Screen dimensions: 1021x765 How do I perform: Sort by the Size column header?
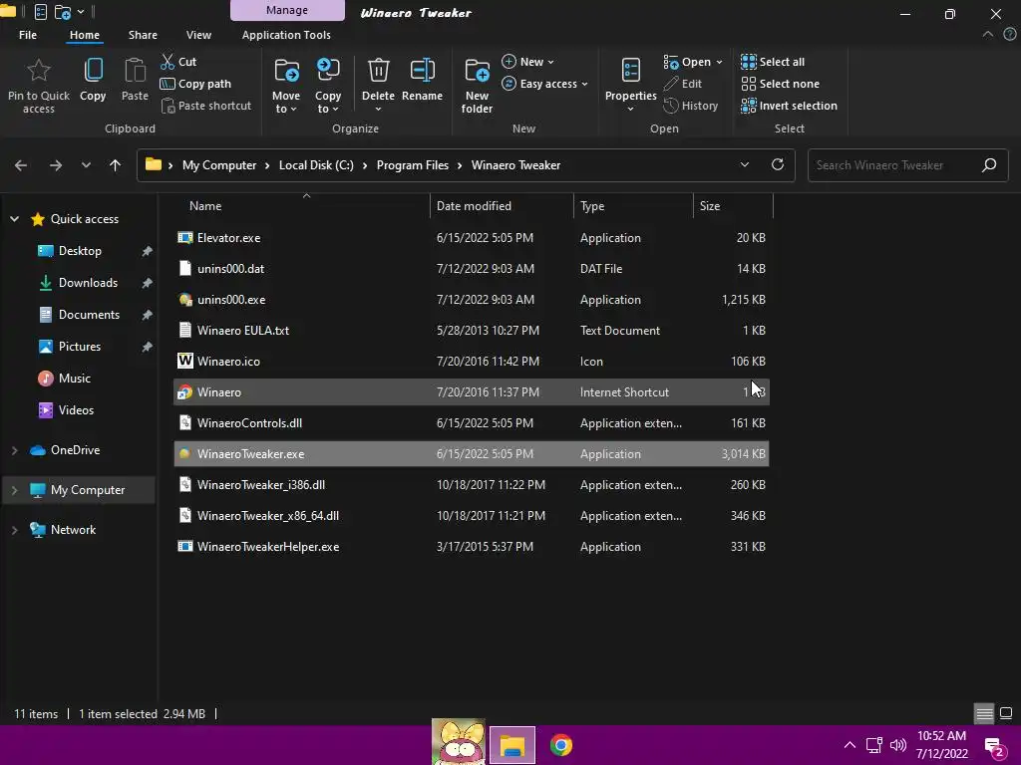[x=733, y=205]
